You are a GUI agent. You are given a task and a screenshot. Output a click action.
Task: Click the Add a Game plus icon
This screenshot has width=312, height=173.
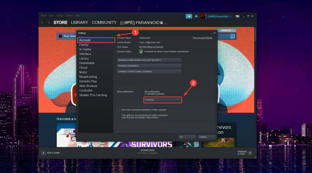click(x=43, y=153)
